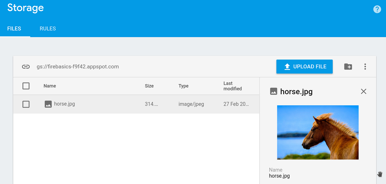Click the add folder icon
386x184 pixels.
point(348,66)
